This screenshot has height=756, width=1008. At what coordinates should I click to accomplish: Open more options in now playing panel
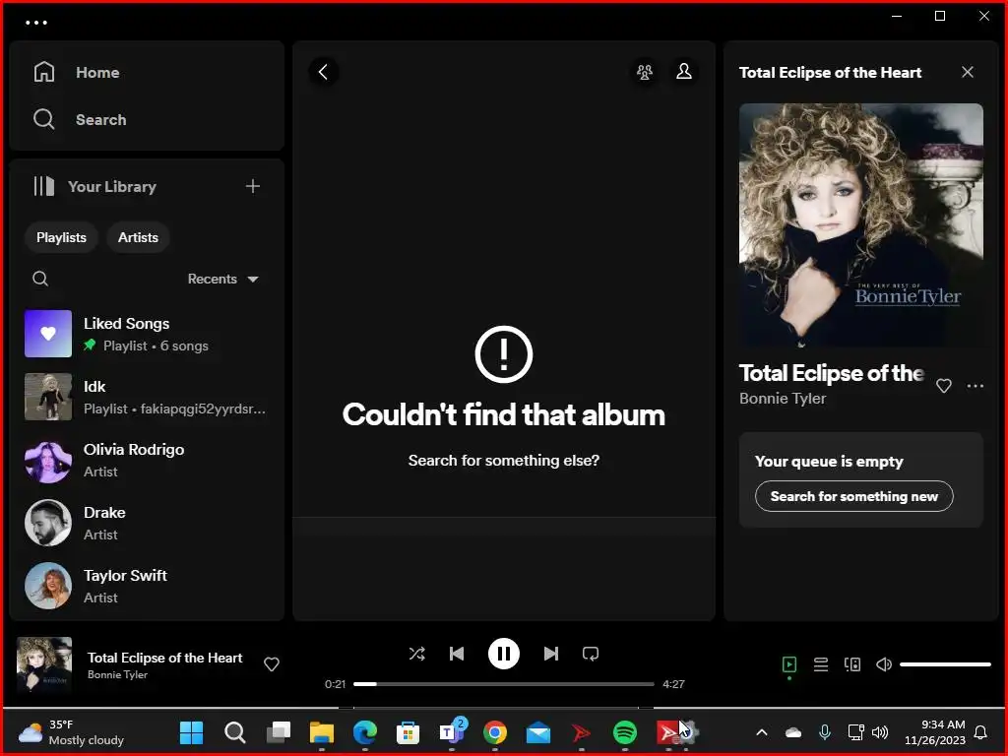[976, 386]
